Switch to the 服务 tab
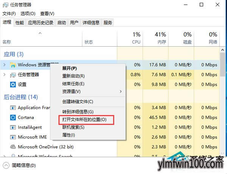Image resolution: width=227 pixels, height=174 pixels. 107,23
